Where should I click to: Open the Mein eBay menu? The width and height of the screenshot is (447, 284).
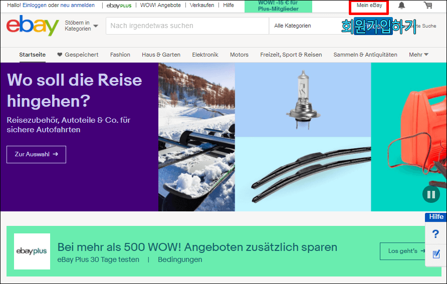[369, 5]
